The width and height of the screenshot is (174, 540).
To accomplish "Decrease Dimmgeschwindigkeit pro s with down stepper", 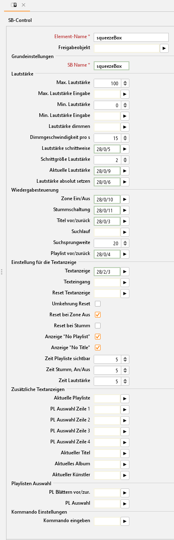I will (x=125, y=140).
